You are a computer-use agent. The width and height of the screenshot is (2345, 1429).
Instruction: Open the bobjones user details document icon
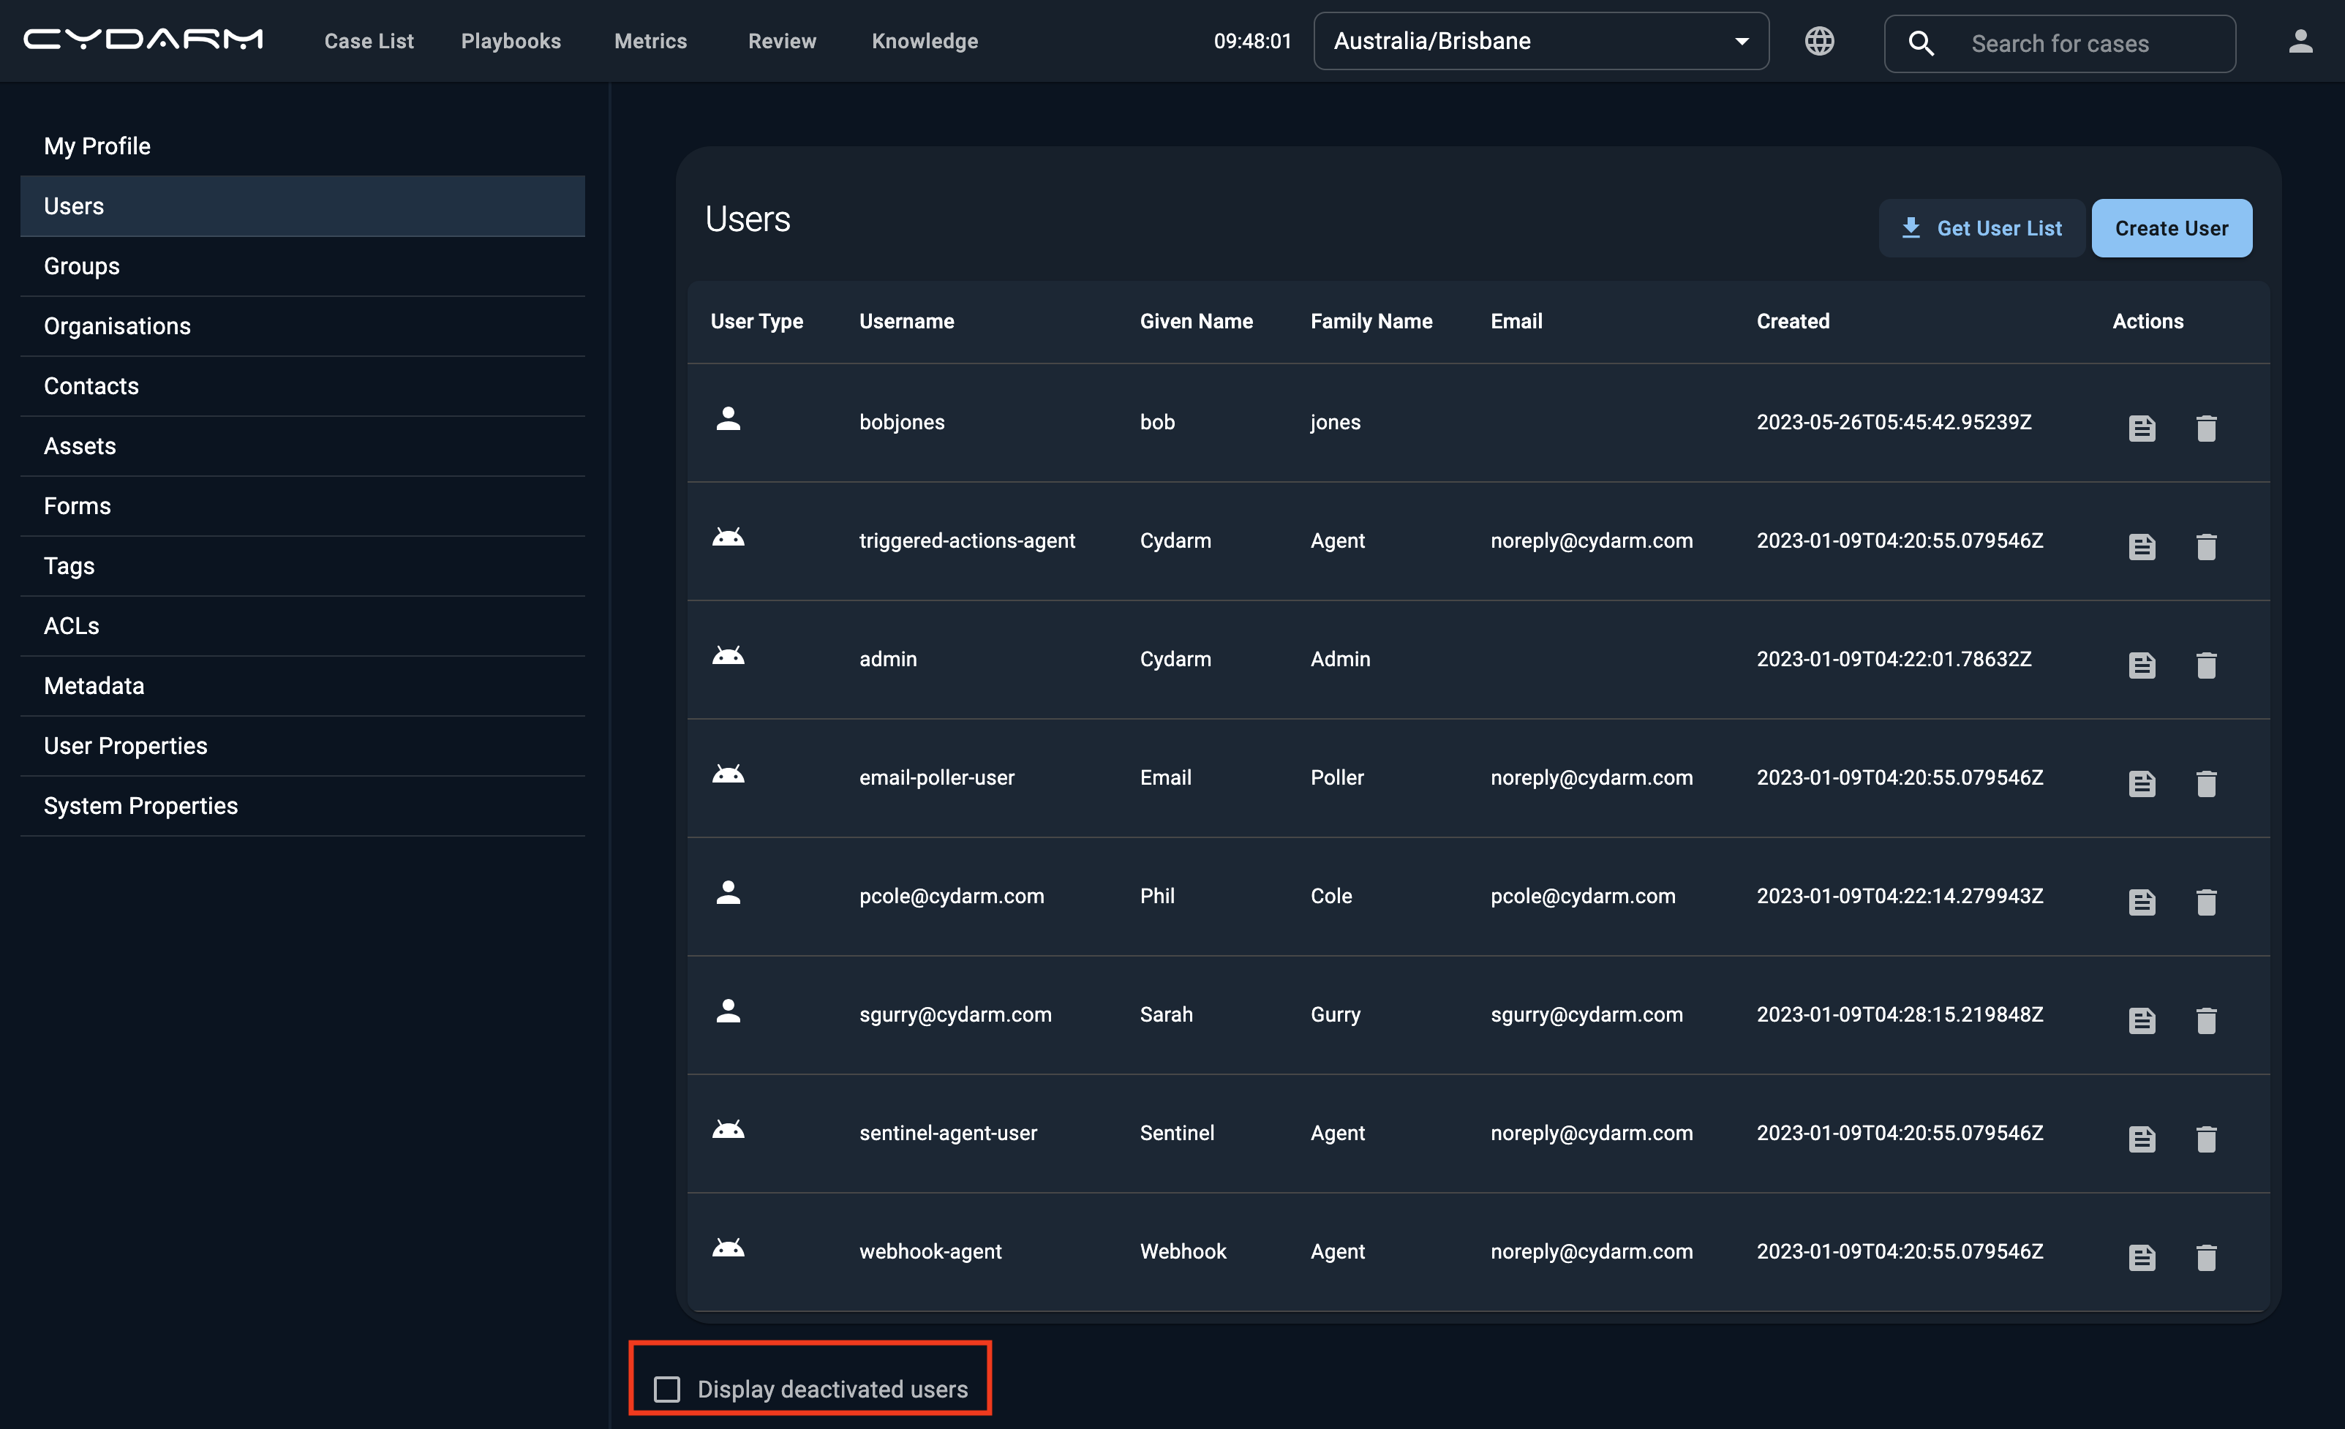(2142, 428)
